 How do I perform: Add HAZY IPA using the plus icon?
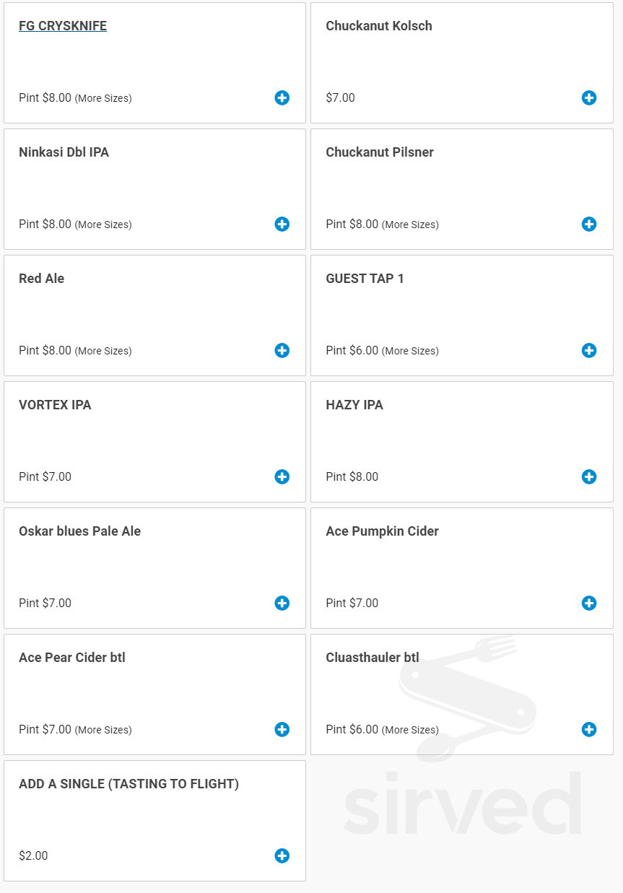589,476
